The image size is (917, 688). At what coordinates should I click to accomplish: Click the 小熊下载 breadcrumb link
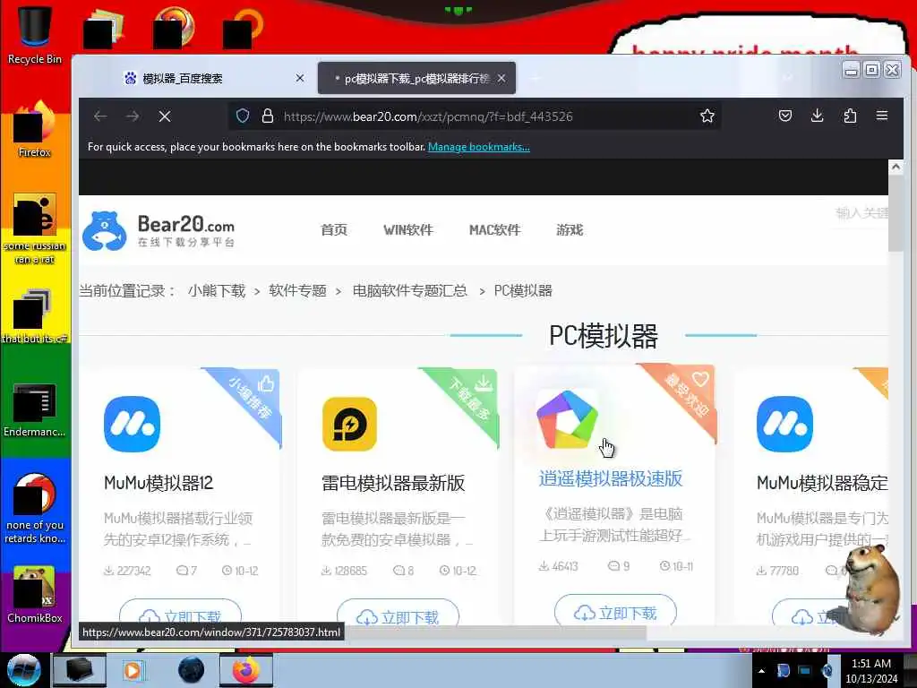tap(217, 291)
